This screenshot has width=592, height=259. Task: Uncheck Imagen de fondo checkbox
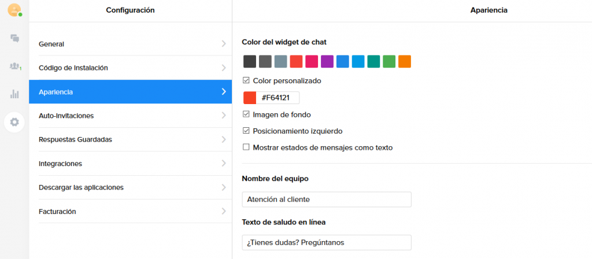pos(246,114)
